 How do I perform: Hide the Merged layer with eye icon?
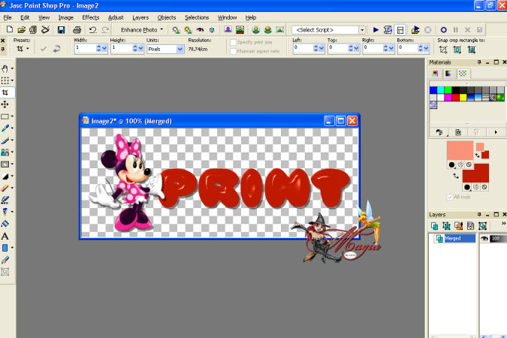(484, 238)
